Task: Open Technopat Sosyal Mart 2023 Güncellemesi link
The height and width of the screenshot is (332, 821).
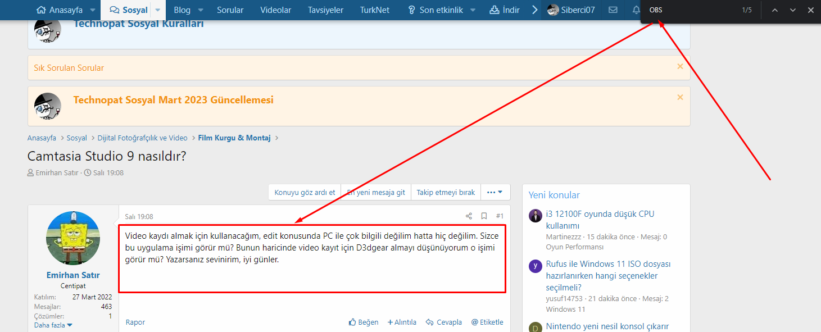Action: tap(173, 100)
